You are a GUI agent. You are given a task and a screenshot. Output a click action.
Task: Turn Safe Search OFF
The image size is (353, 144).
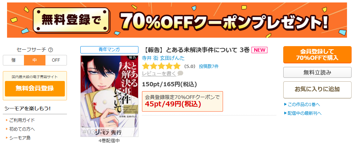click(x=56, y=60)
